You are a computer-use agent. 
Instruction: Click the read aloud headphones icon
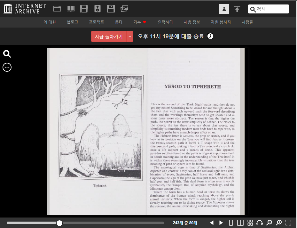coord(260,223)
